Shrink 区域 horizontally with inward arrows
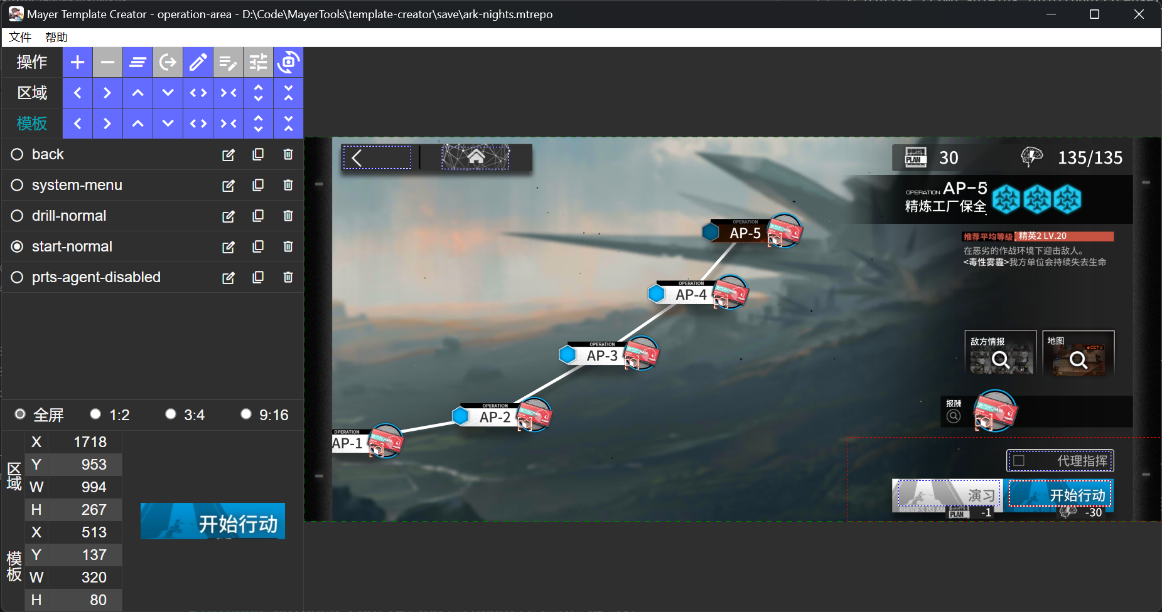1162x612 pixels. [x=229, y=93]
